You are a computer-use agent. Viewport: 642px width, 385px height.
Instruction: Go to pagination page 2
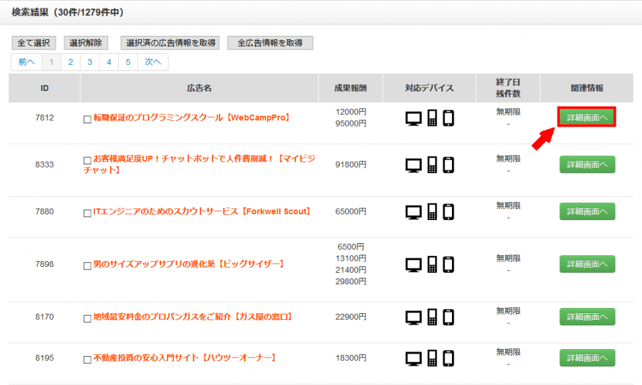(71, 62)
